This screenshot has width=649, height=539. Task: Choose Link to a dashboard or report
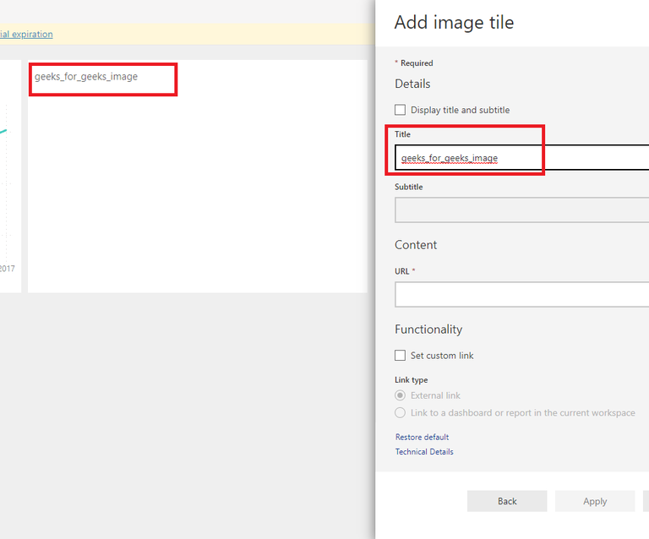pyautogui.click(x=401, y=413)
